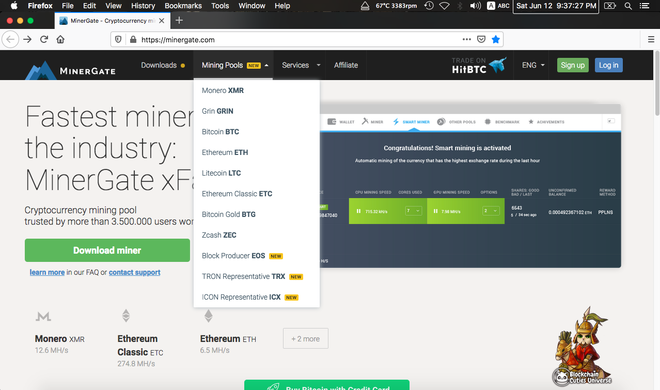The width and height of the screenshot is (660, 390).
Task: Select Litecoin LTC mining pool
Action: (257, 173)
